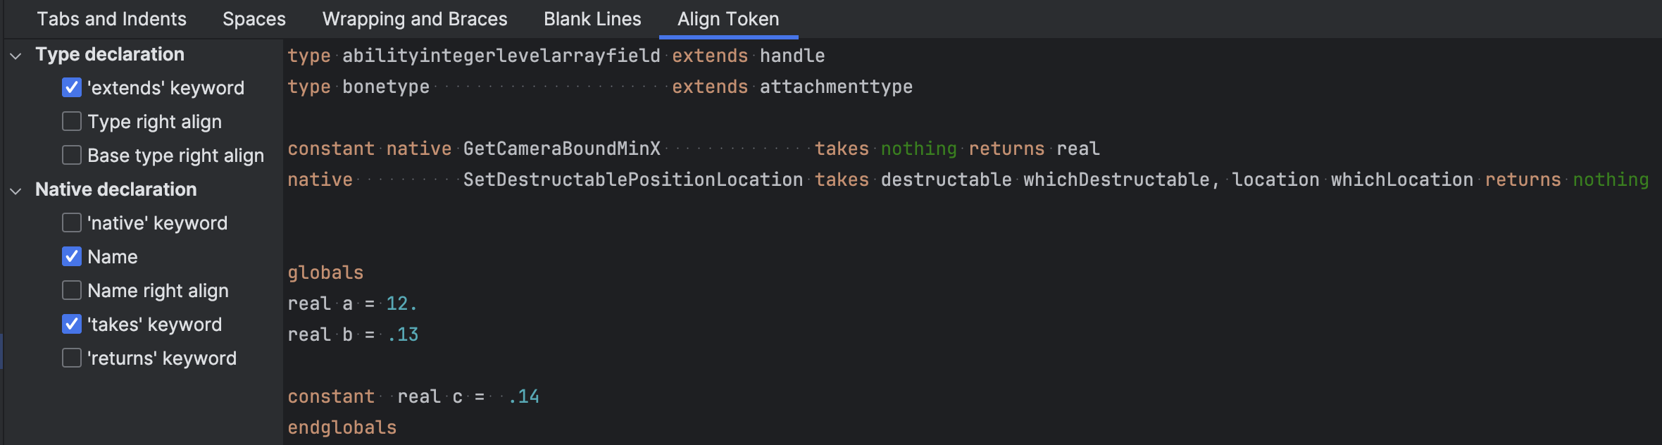Disable 'takes' keyword alignment

[x=72, y=324]
